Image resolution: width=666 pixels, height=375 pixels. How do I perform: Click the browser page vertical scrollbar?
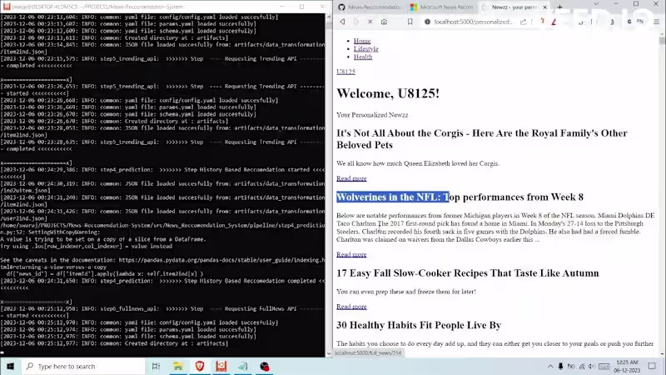pyautogui.click(x=662, y=193)
